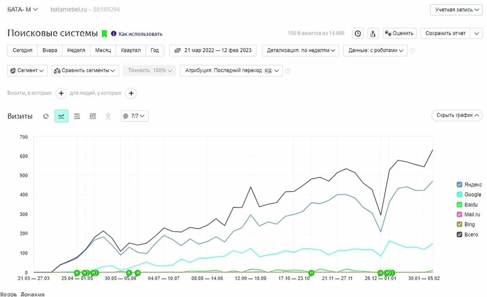The image size is (487, 297).
Task: Open the 7/7 annotations dropdown
Action: coord(135,116)
